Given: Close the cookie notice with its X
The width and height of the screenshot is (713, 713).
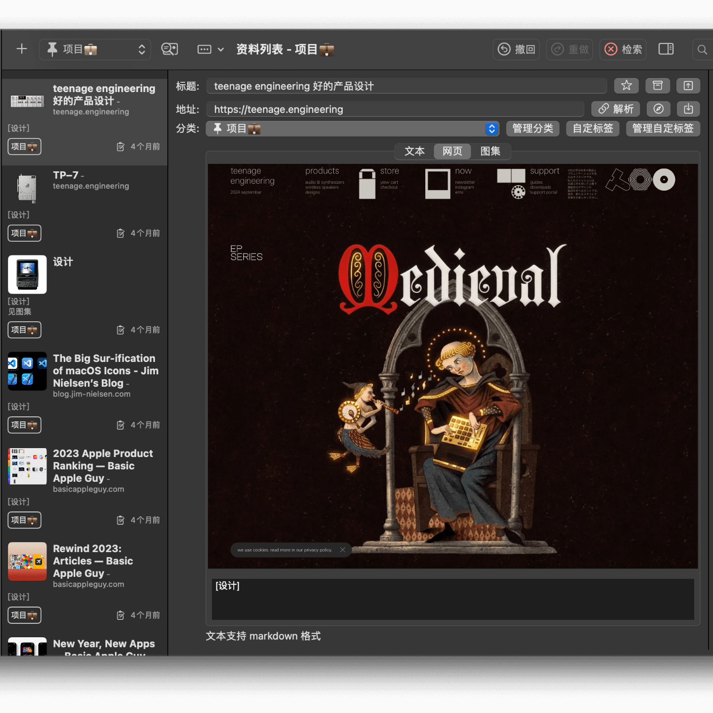Looking at the screenshot, I should tap(343, 550).
